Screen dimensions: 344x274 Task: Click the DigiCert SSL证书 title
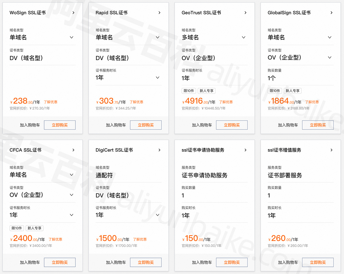[114, 150]
